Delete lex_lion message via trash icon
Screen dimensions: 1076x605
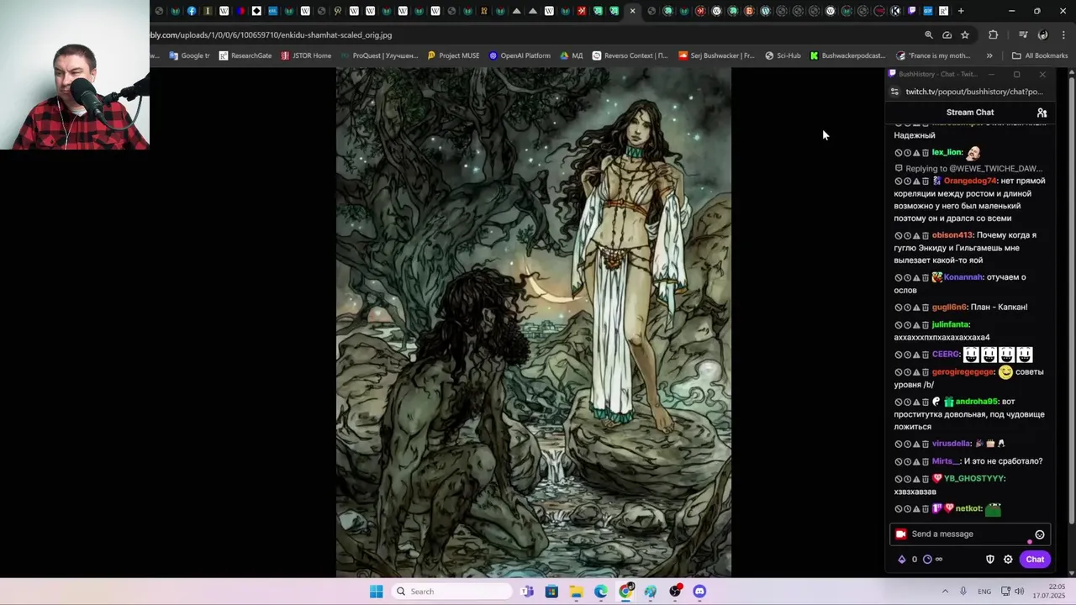(x=926, y=153)
